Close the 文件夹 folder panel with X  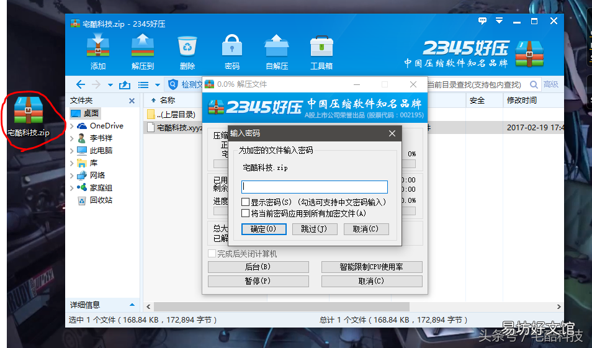132,100
